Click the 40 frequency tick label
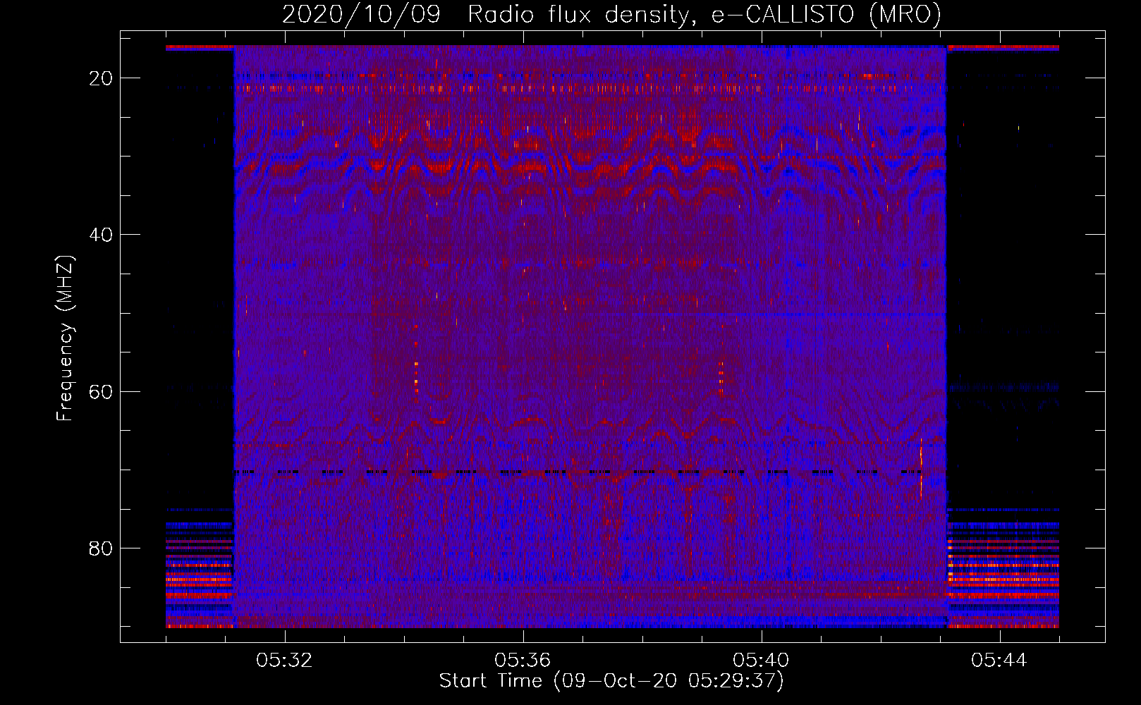The height and width of the screenshot is (705, 1141). 102,235
